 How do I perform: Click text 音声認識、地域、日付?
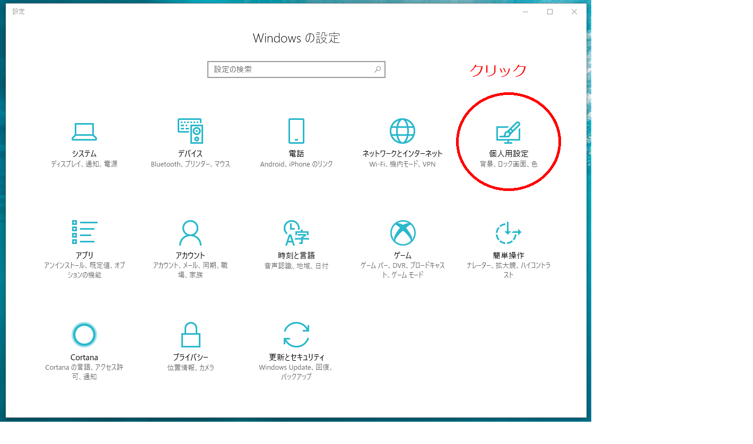[x=296, y=266]
